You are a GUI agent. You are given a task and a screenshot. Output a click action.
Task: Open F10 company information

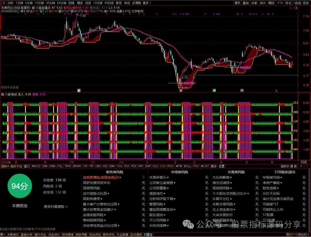(280, 3)
